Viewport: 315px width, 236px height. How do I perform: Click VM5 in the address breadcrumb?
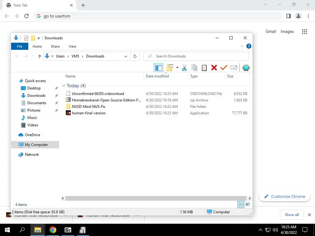75,56
